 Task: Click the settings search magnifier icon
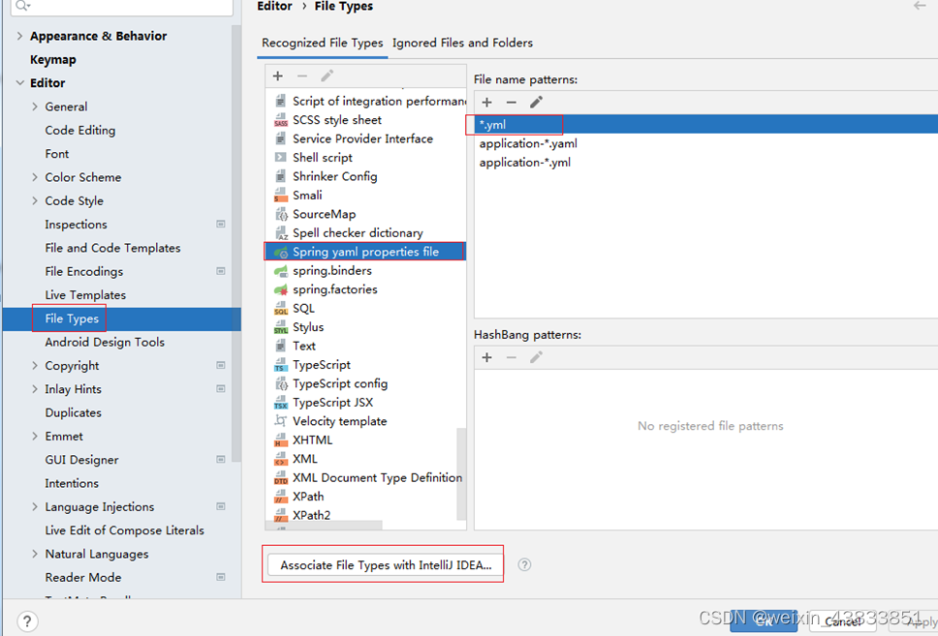22,6
